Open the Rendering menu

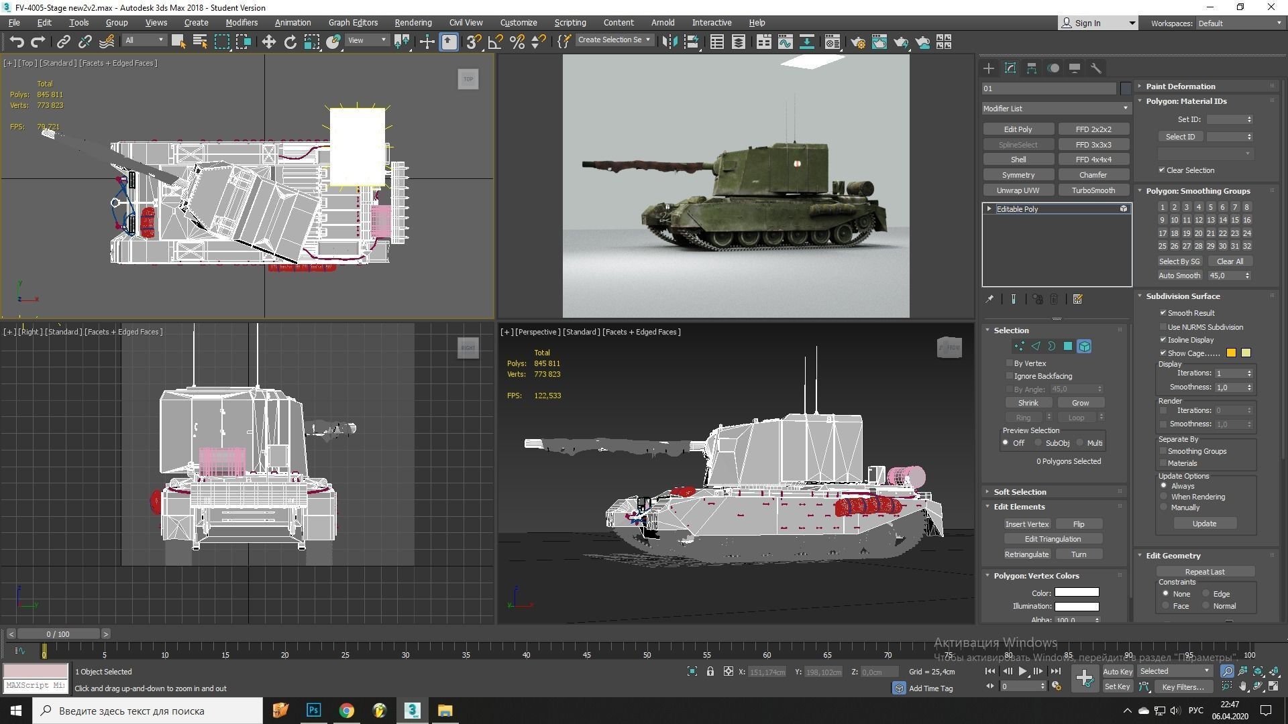pos(413,23)
